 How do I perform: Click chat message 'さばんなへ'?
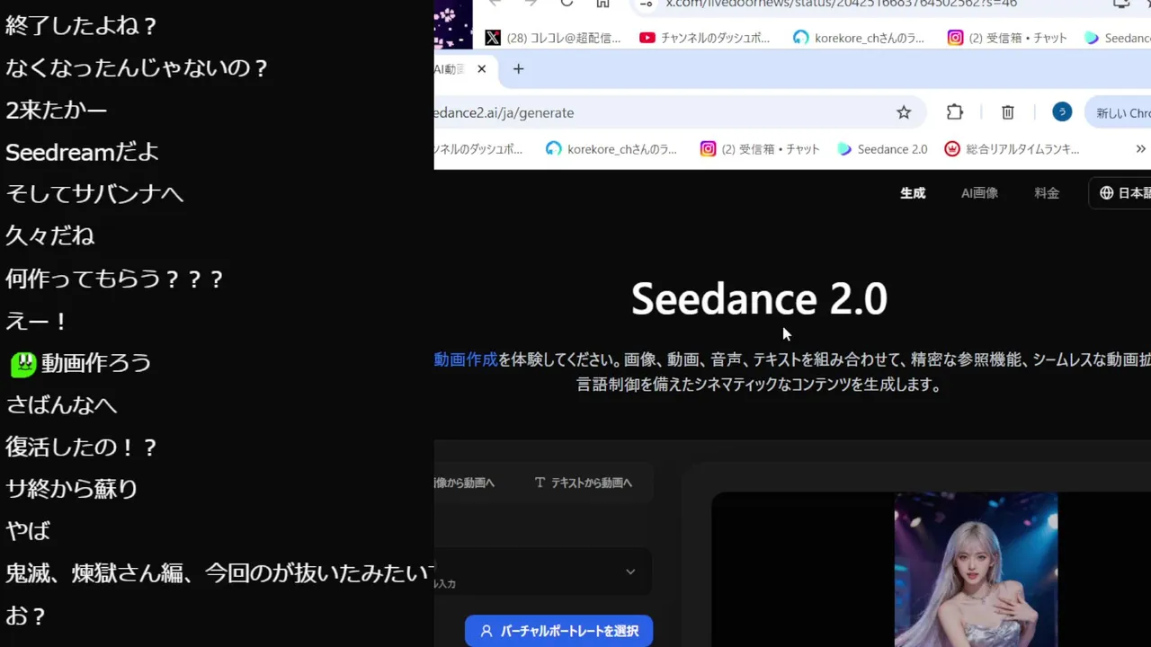pos(61,405)
